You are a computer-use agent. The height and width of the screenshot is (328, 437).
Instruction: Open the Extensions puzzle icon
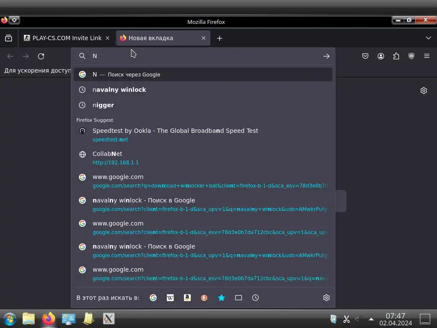coord(396,56)
